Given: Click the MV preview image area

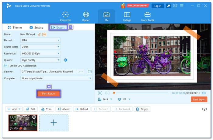Looking at the screenshot, I should coord(152,56).
